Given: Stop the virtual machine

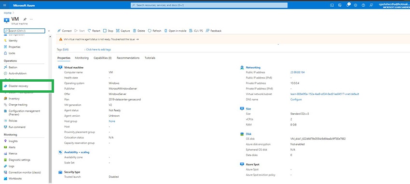Looking at the screenshot, I should click(108, 31).
